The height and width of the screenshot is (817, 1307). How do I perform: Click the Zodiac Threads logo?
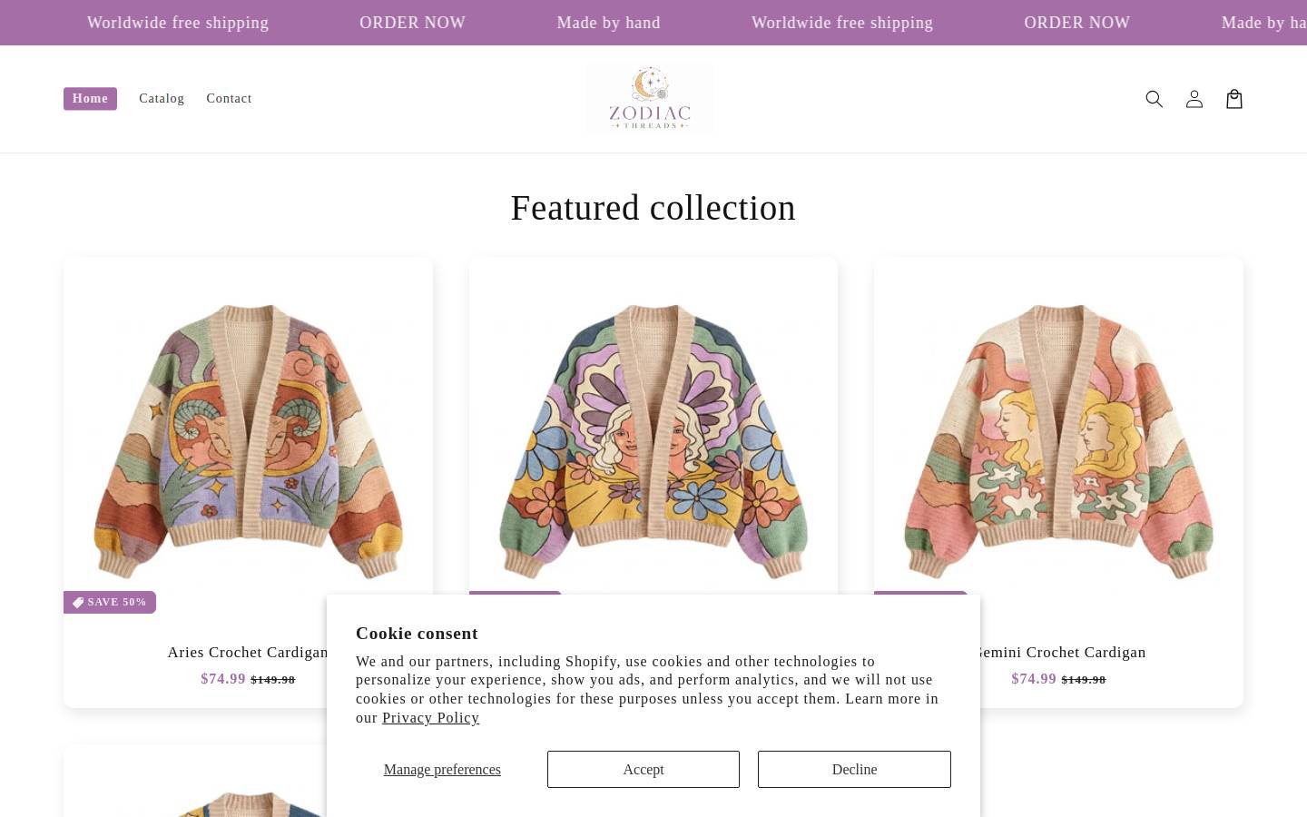[650, 99]
